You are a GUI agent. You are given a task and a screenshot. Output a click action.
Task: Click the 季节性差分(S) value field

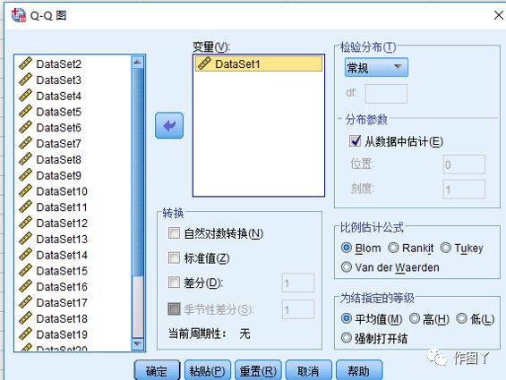(x=298, y=309)
